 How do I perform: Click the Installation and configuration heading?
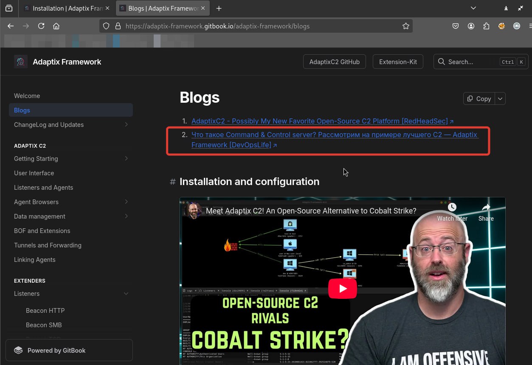(249, 182)
